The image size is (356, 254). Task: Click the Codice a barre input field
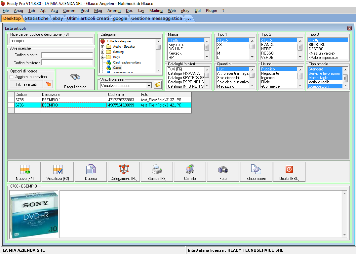tap(67, 55)
